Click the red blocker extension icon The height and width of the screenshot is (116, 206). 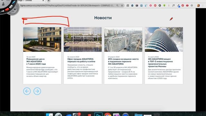(155, 5)
